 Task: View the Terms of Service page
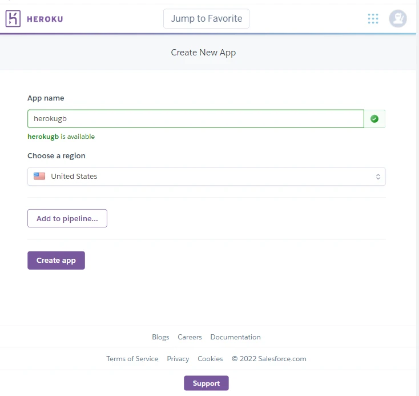[x=132, y=359]
